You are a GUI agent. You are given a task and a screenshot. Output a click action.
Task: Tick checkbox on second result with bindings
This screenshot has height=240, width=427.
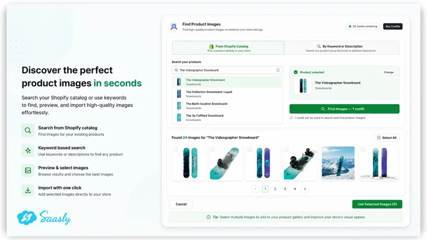212,149
